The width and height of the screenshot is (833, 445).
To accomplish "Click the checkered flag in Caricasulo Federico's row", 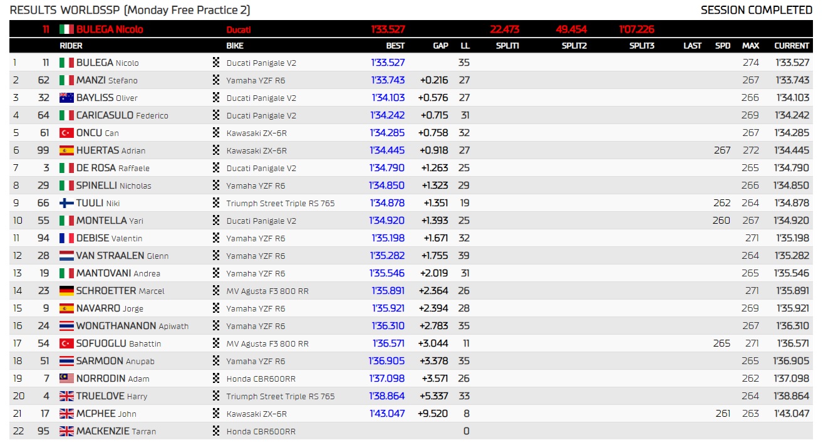I will (x=216, y=115).
